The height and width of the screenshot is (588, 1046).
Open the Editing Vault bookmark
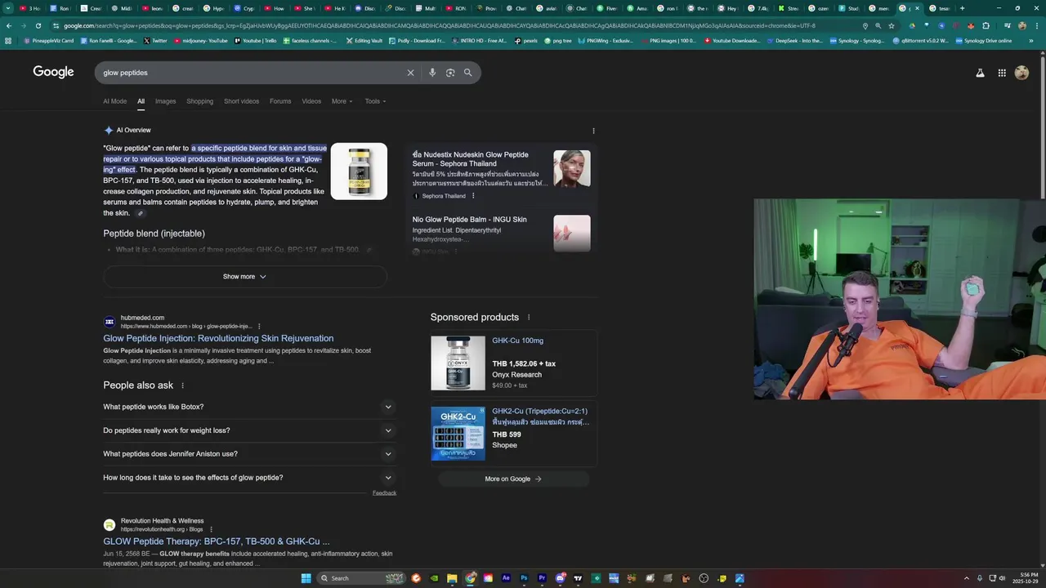[x=364, y=41]
